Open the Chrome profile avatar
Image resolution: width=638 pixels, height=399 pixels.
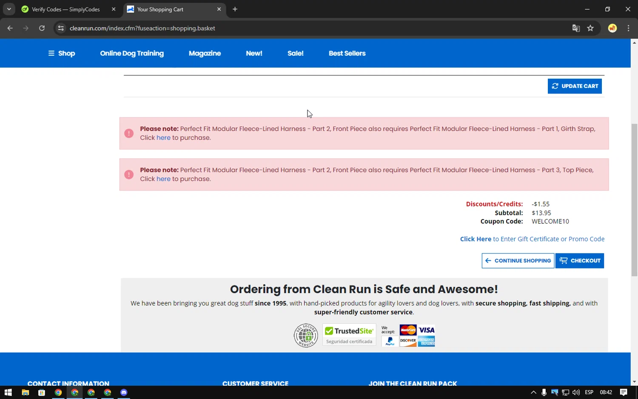(x=612, y=28)
